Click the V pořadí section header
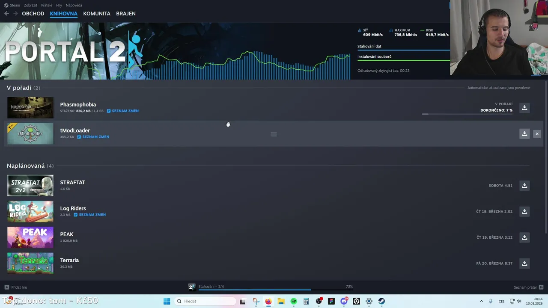Screen dimensions: 548x308 pyautogui.click(x=24, y=88)
